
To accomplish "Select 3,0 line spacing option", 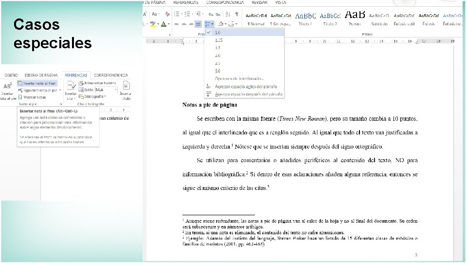I will (244, 71).
